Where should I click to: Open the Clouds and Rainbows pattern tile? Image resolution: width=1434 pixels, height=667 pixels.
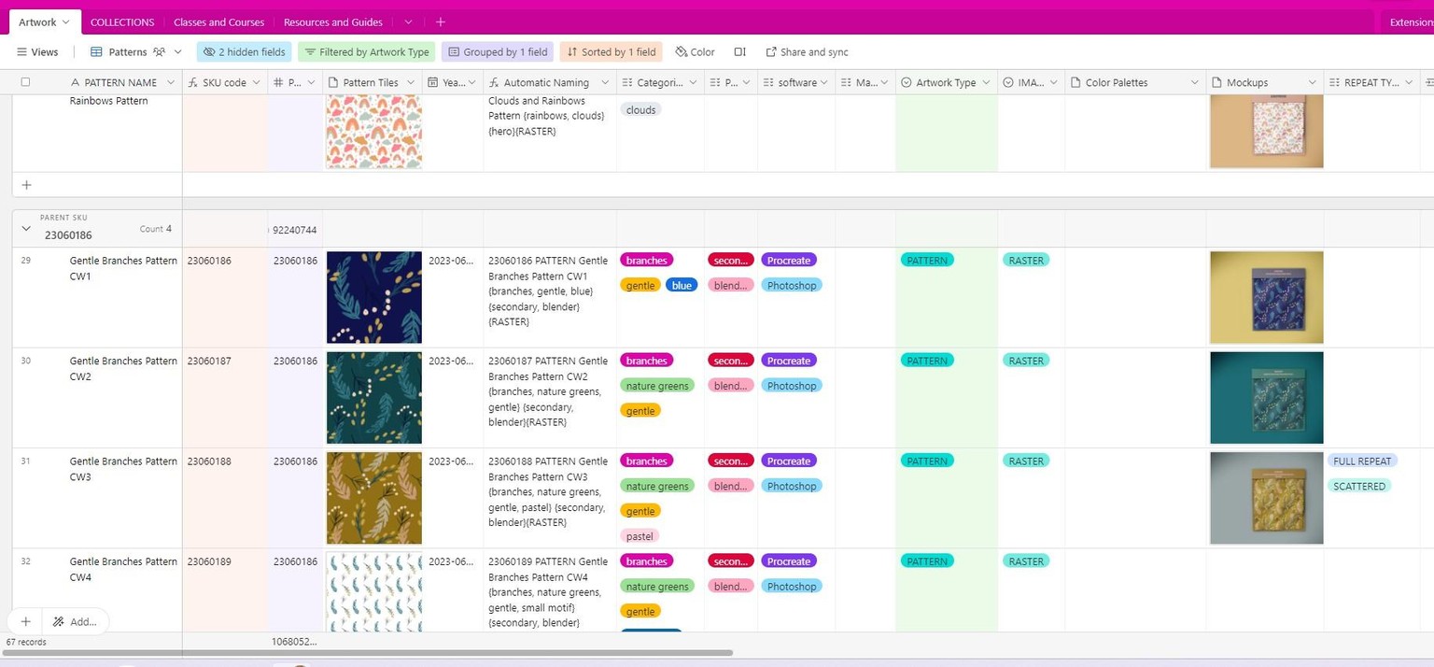pyautogui.click(x=373, y=132)
